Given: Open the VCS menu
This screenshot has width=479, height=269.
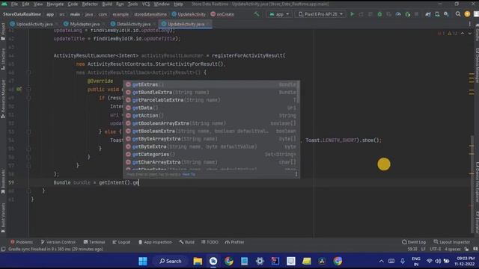Looking at the screenshot, I should click(x=146, y=4).
